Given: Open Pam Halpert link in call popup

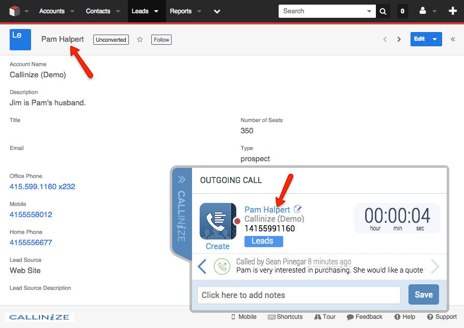Looking at the screenshot, I should [x=267, y=210].
